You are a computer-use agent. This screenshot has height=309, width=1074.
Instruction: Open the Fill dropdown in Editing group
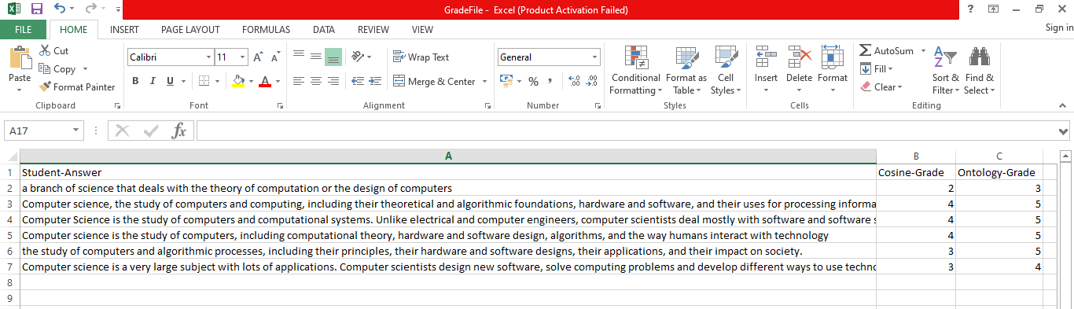877,69
